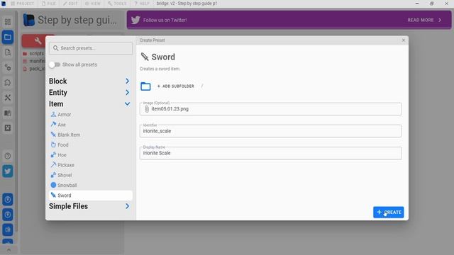Click the Sword heading in the dialog
454x255 pixels.
click(163, 57)
